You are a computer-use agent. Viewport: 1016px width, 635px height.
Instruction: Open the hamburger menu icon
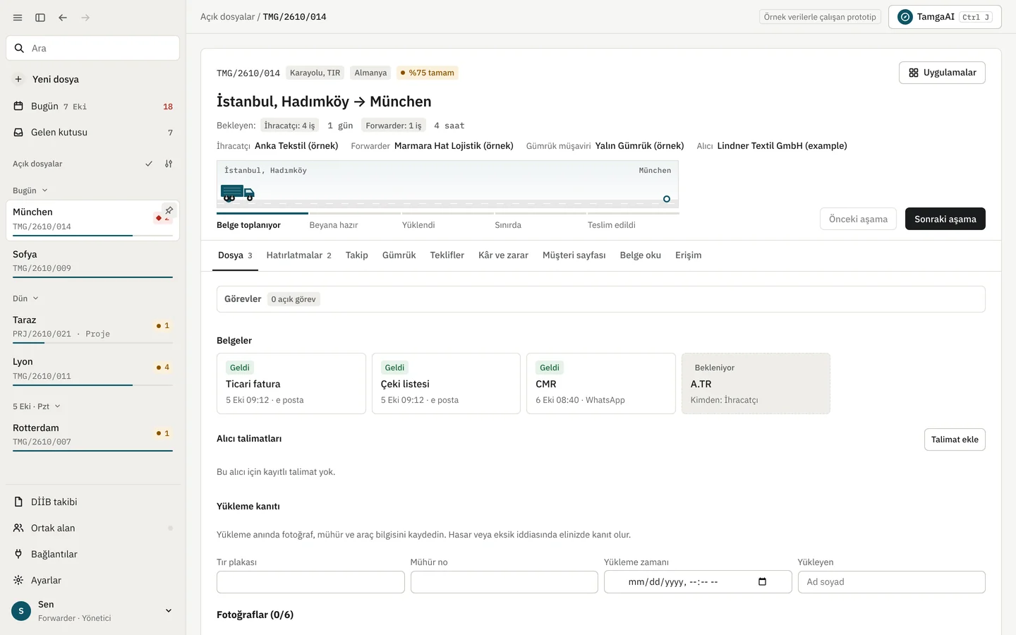coord(18,18)
